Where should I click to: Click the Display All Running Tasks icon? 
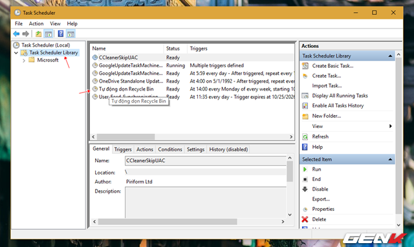pyautogui.click(x=305, y=96)
